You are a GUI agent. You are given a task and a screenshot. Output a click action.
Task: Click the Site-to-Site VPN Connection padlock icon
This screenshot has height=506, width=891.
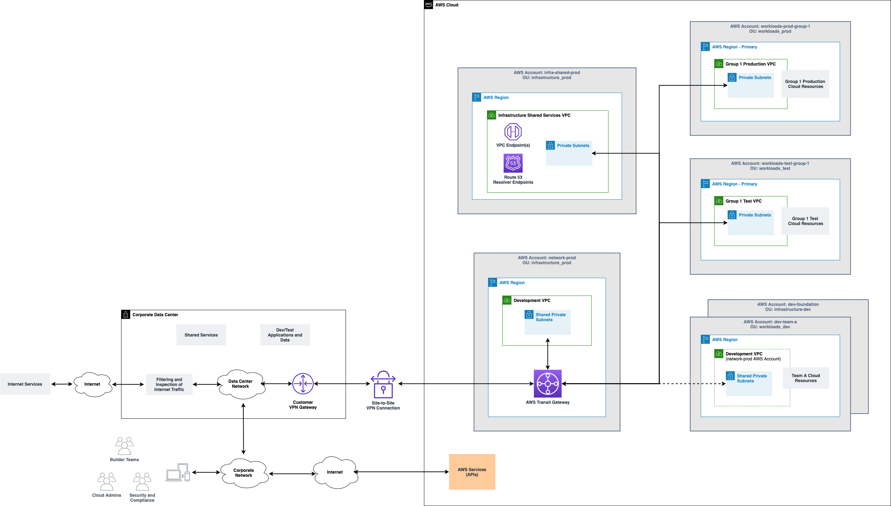(x=383, y=385)
